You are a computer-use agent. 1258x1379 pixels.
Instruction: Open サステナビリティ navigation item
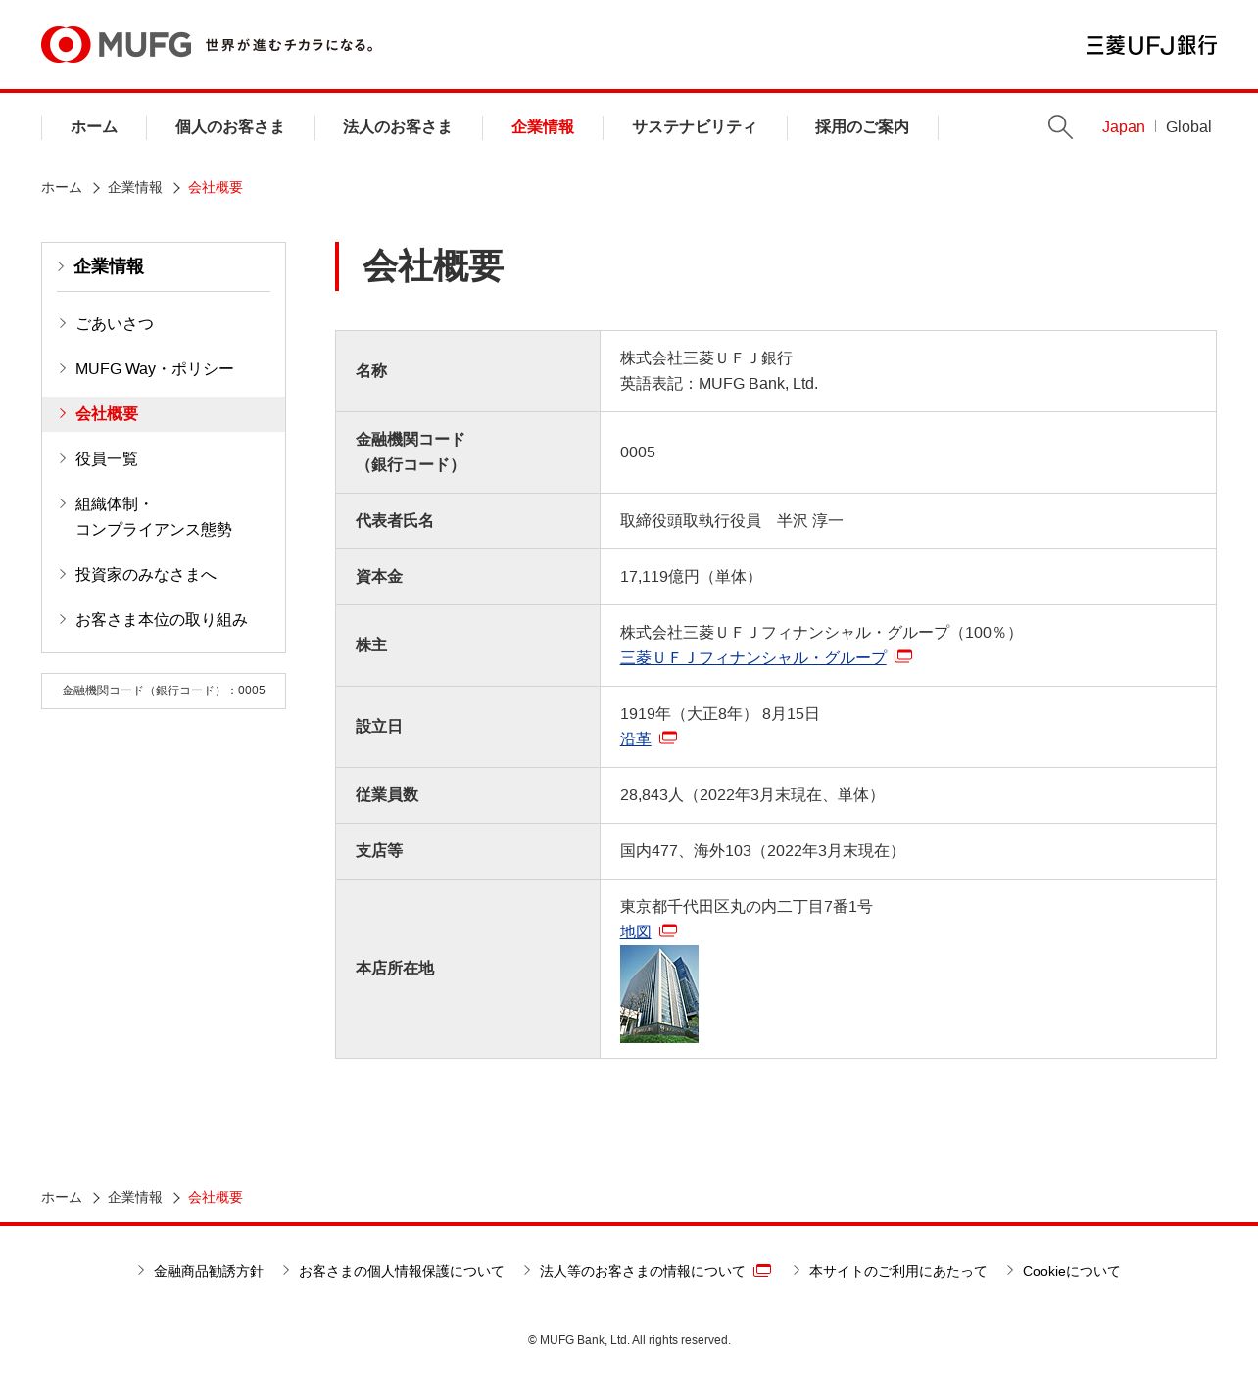tap(695, 127)
